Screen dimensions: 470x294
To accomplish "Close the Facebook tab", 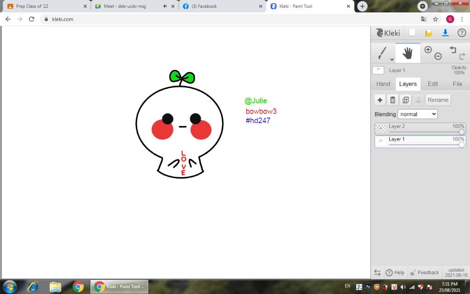I will [261, 6].
